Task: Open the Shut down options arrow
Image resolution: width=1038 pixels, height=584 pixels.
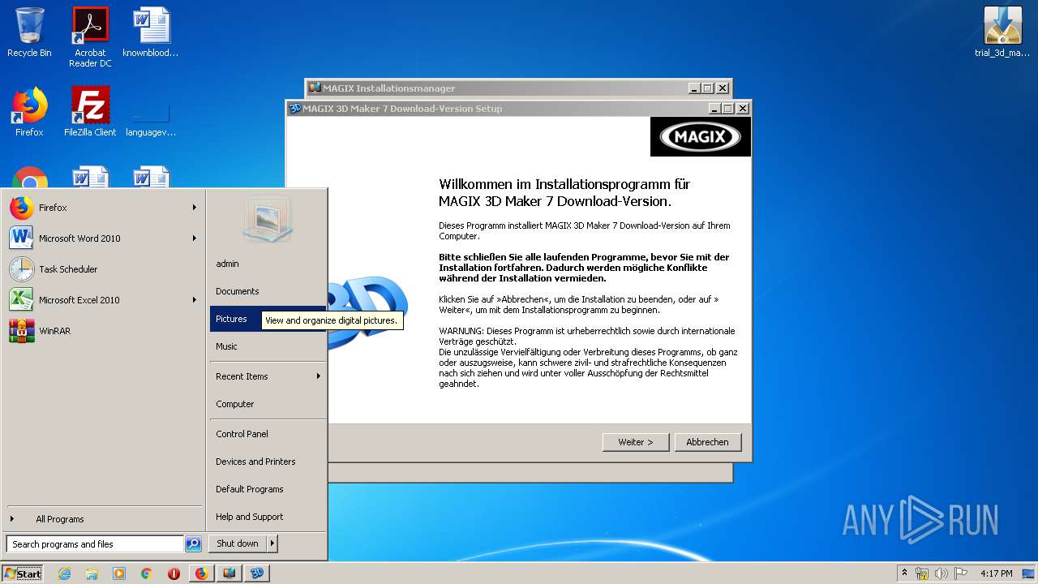Action: 272,544
